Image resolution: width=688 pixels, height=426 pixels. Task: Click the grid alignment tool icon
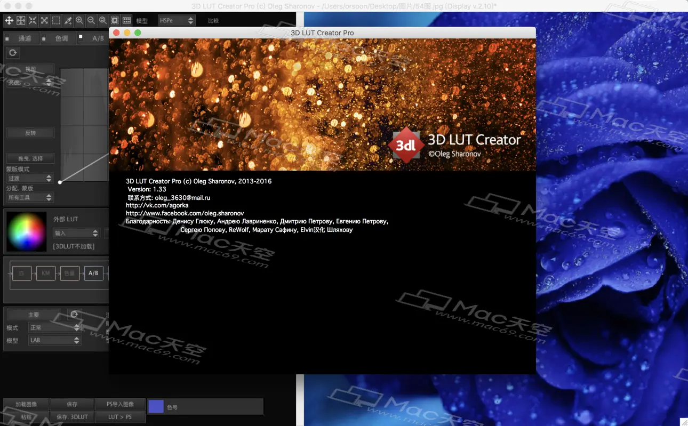(21, 20)
